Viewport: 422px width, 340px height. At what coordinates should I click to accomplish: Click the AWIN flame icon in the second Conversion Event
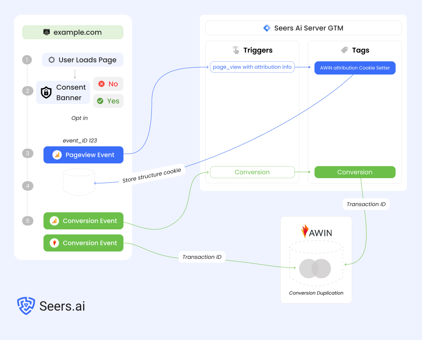[x=54, y=243]
